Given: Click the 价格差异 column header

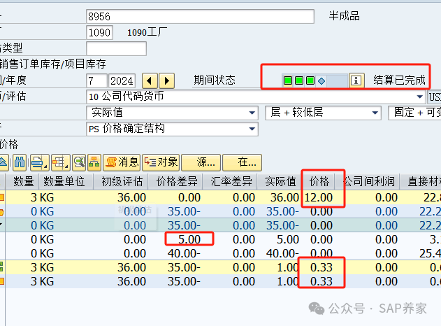Looking at the screenshot, I should pos(176,182).
